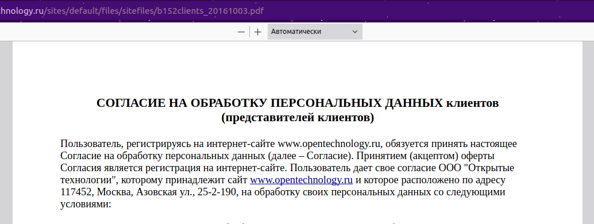Click the subtitle (представителей клиентов)
This screenshot has height=224, width=594.
(298, 118)
